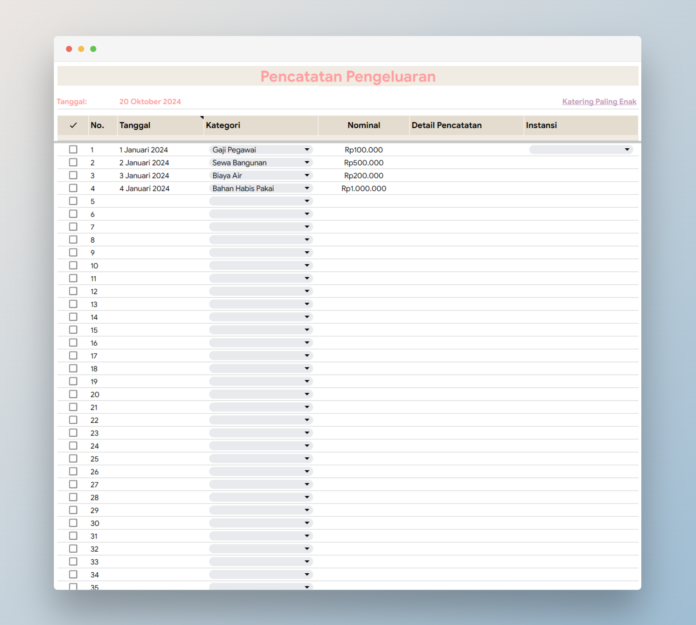Click the checkmark header icon
Screen dimensions: 696x625
coord(73,125)
